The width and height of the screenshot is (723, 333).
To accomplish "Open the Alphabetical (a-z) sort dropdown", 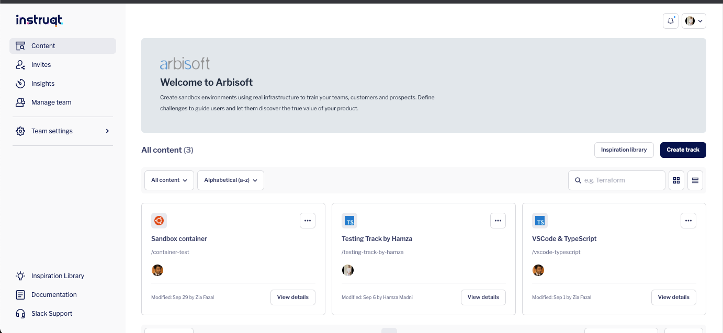I will click(x=230, y=180).
